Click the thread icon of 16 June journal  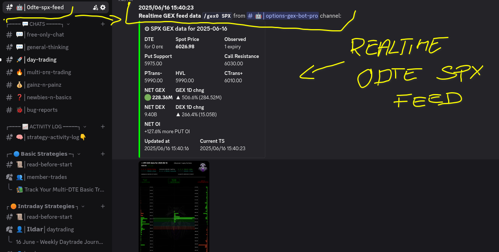coord(10,240)
